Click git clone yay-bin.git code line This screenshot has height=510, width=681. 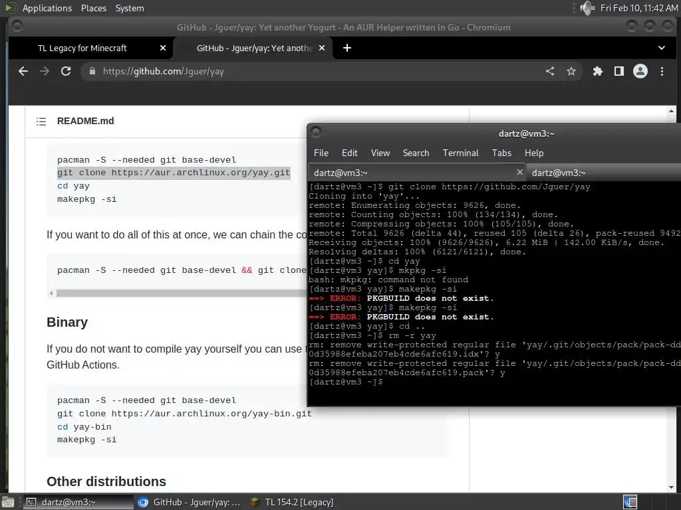[185, 413]
